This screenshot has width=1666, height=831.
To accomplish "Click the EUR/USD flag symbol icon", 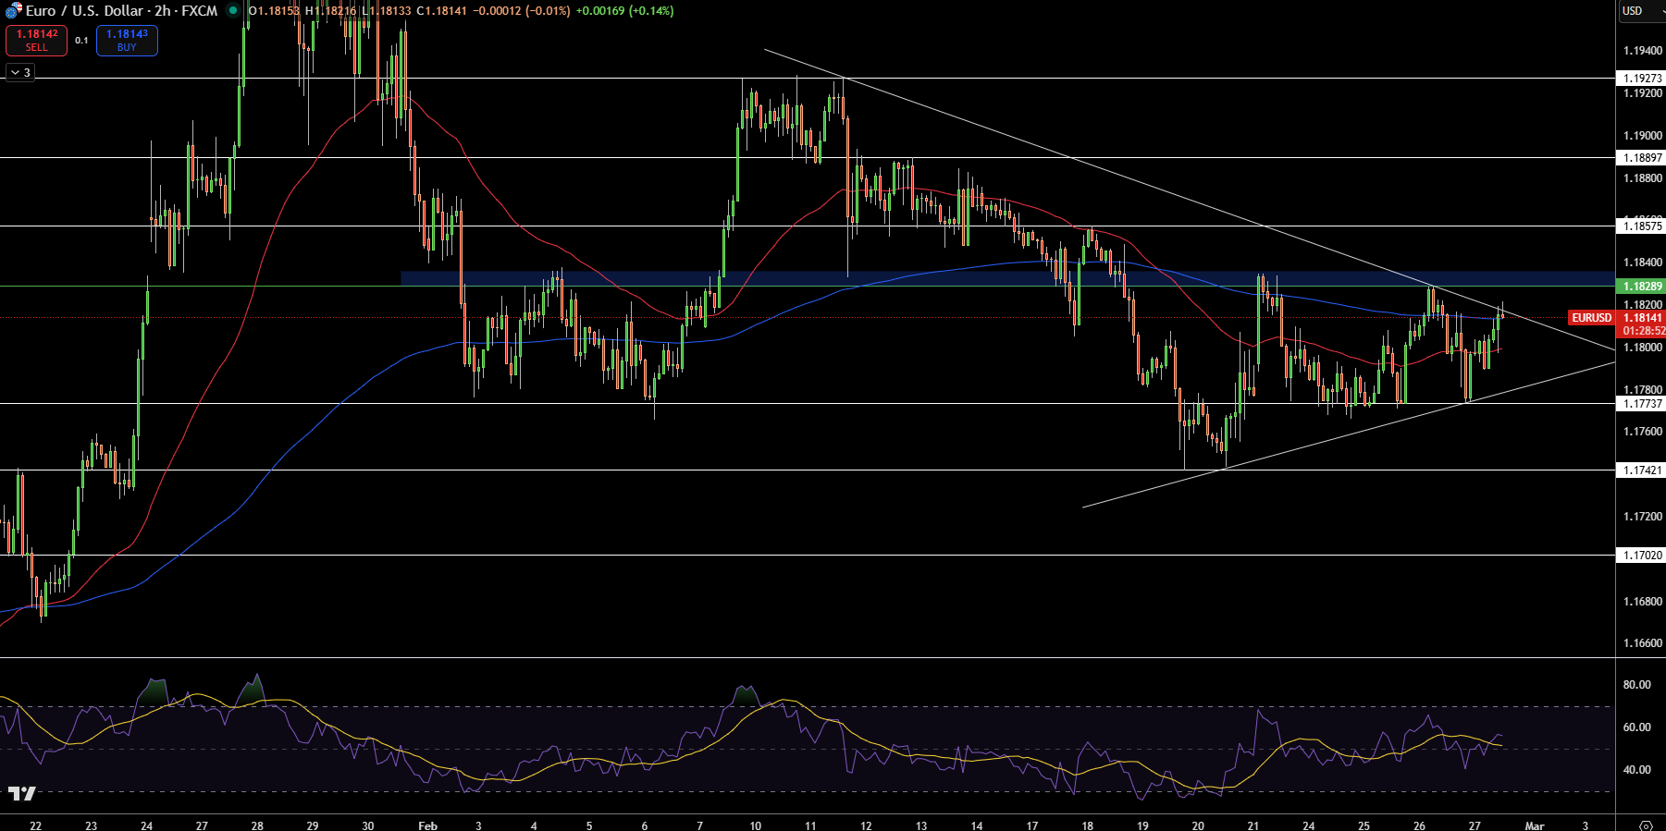I will coord(13,11).
